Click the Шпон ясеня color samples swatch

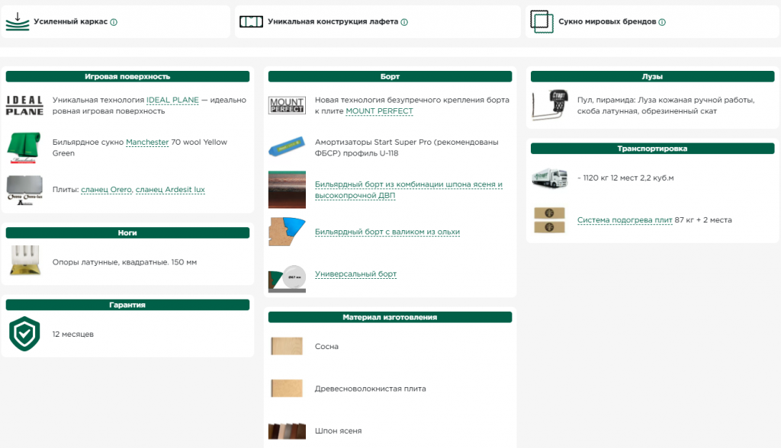coord(287,430)
